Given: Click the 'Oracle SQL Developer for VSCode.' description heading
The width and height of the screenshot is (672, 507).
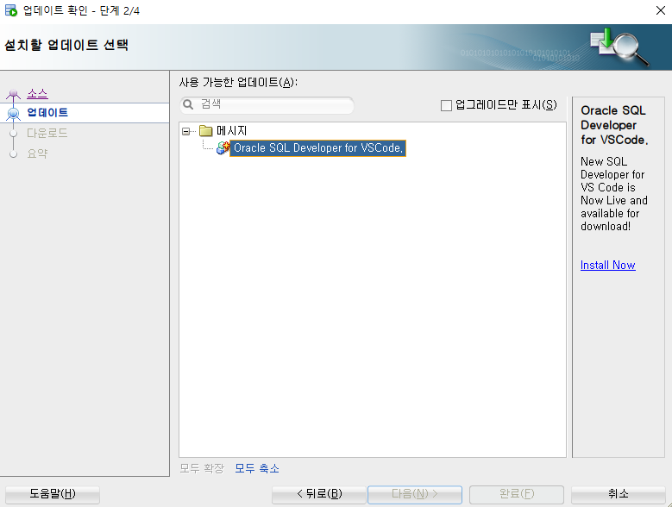Looking at the screenshot, I should pyautogui.click(x=614, y=125).
